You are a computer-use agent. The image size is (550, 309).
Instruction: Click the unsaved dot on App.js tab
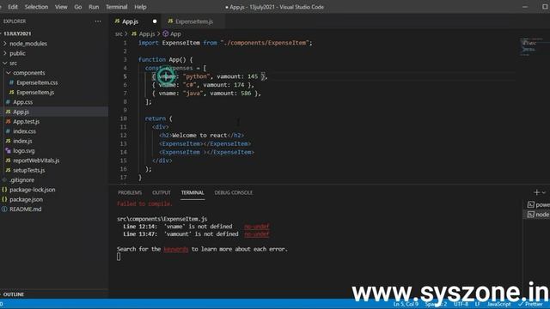coord(155,21)
